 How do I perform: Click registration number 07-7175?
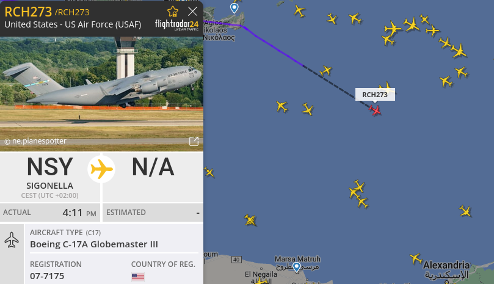47,276
